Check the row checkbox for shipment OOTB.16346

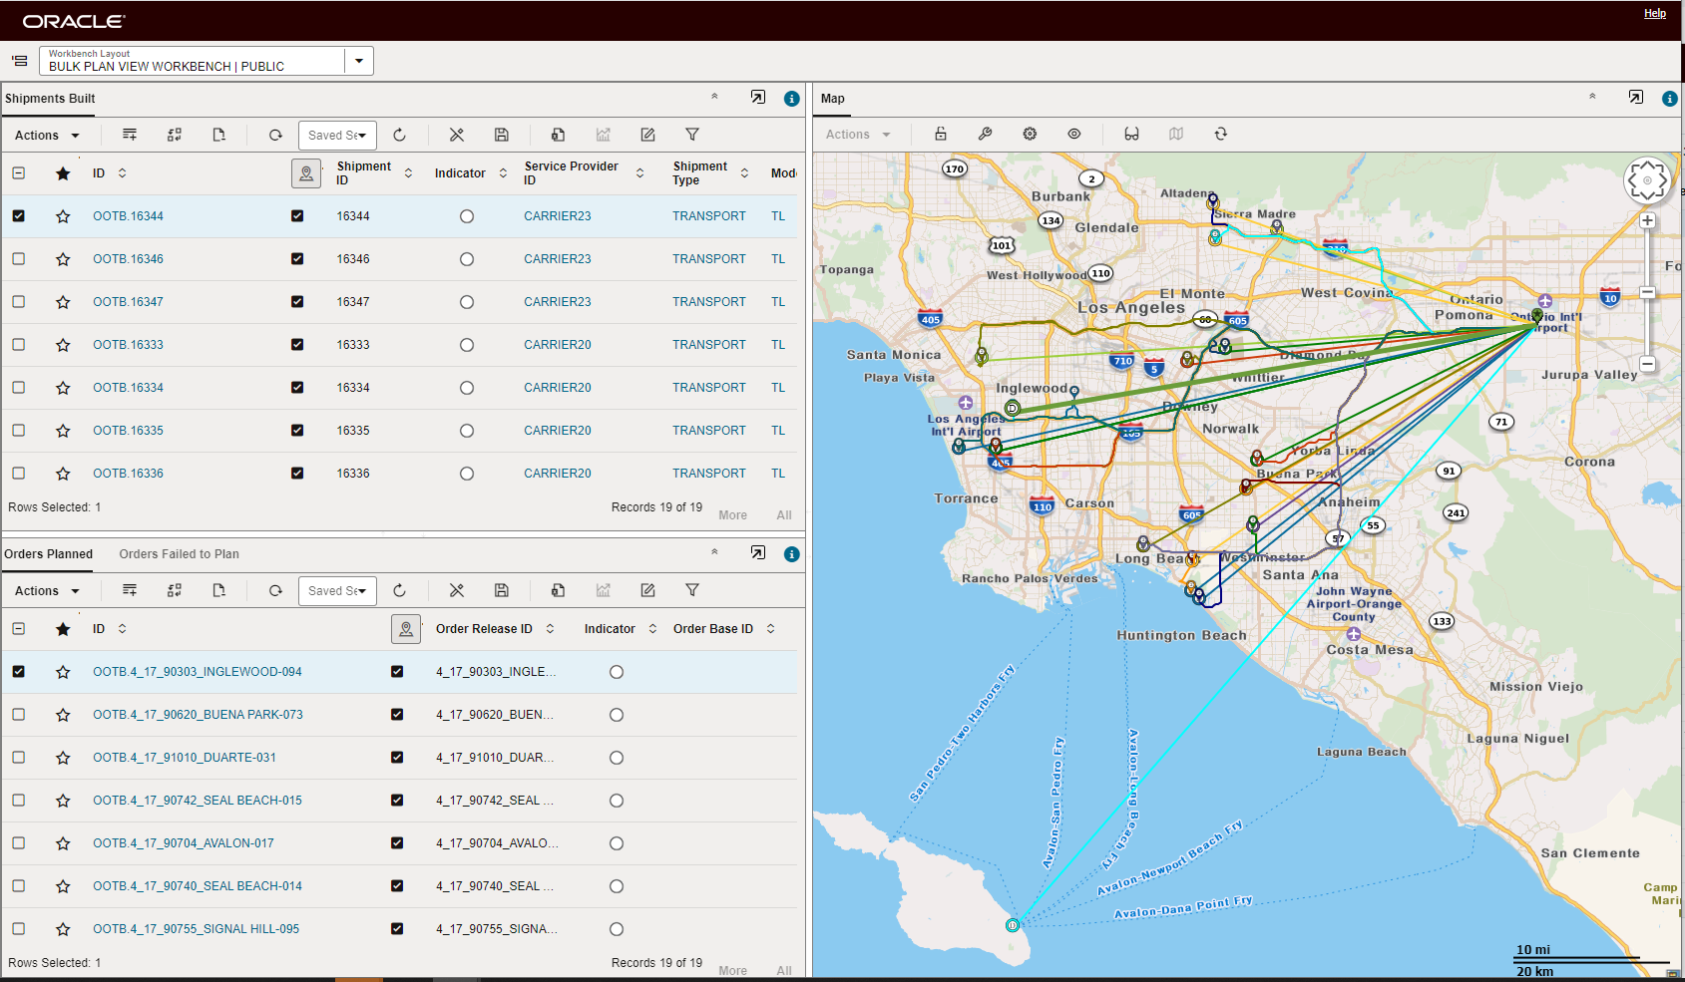19,259
